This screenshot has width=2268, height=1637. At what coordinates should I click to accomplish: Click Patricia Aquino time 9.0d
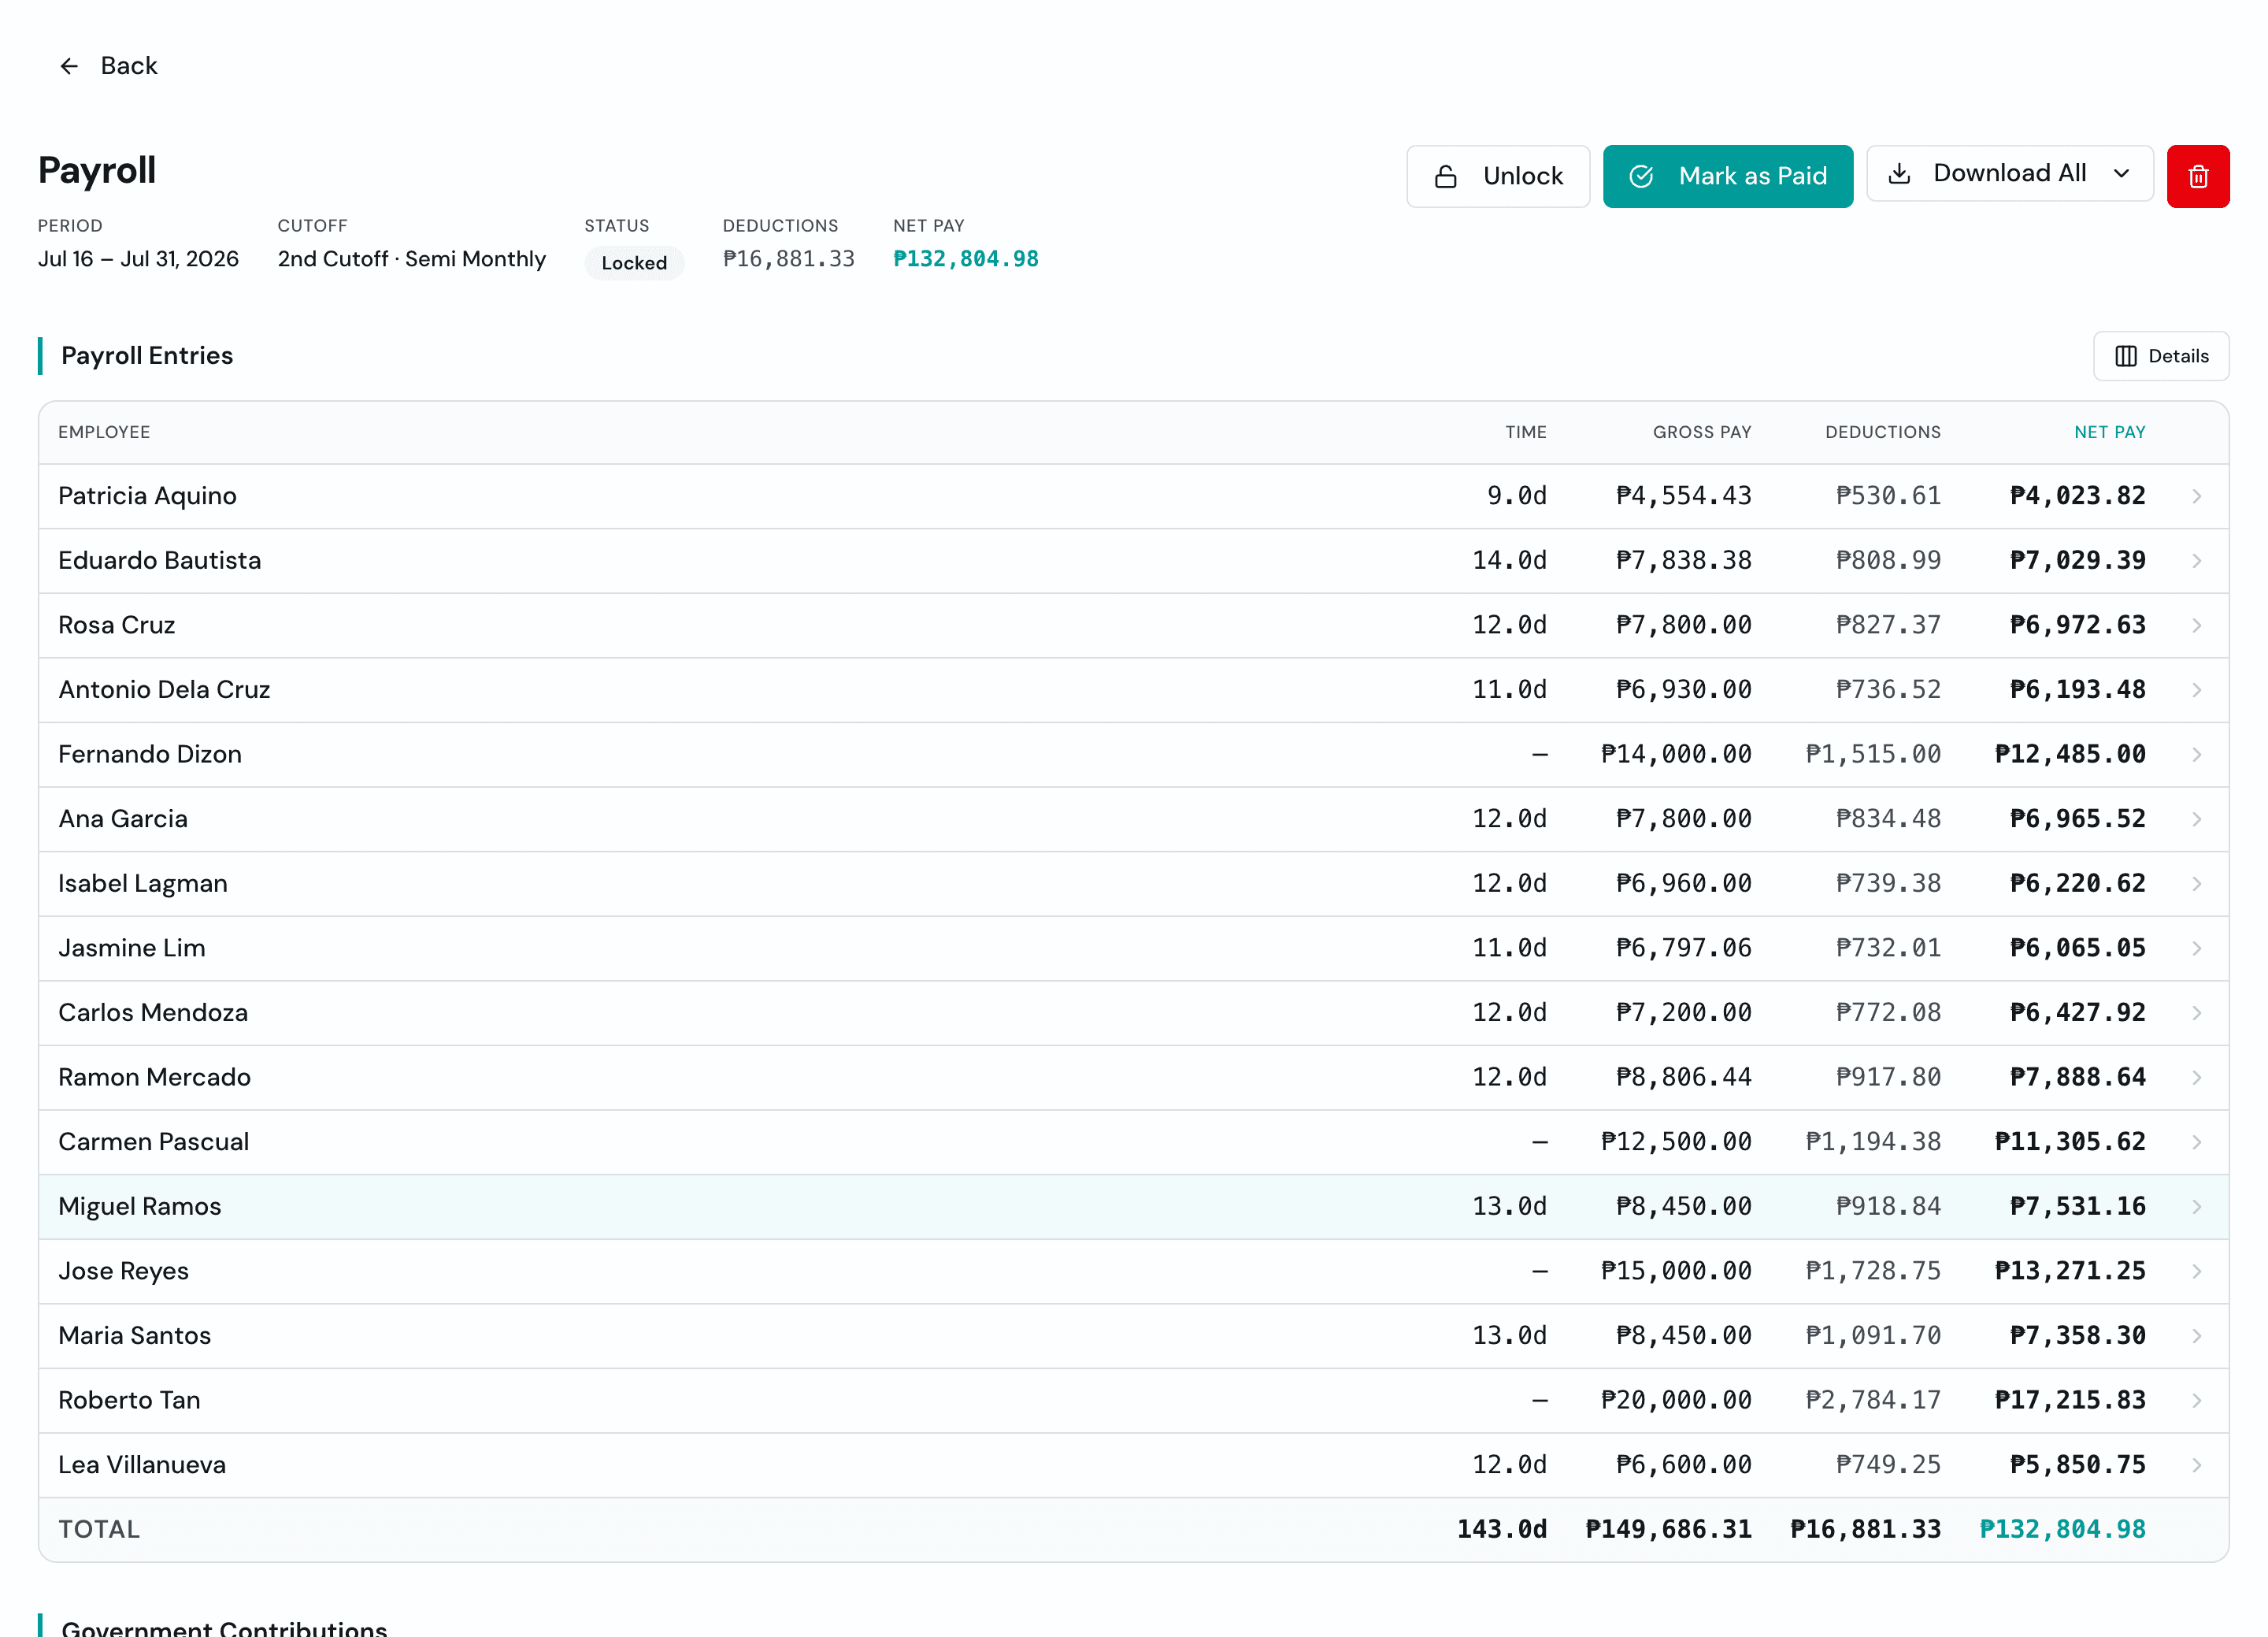(x=1516, y=496)
